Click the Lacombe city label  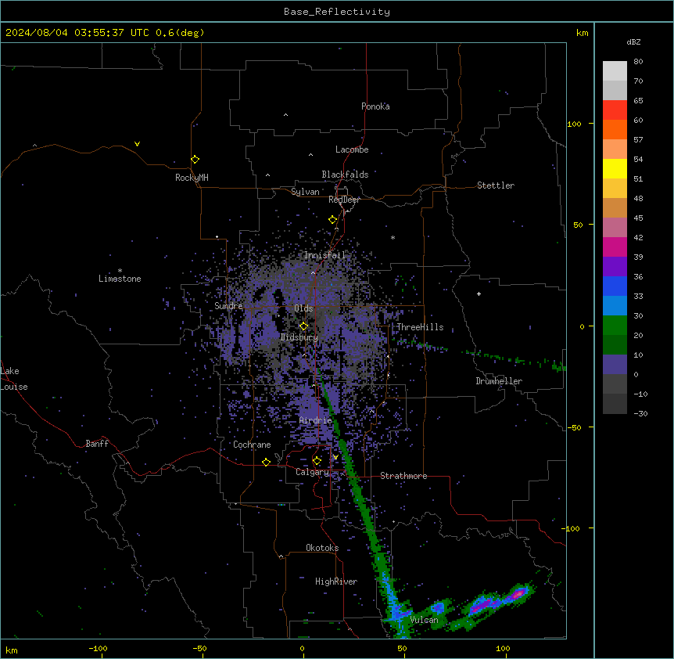(352, 149)
